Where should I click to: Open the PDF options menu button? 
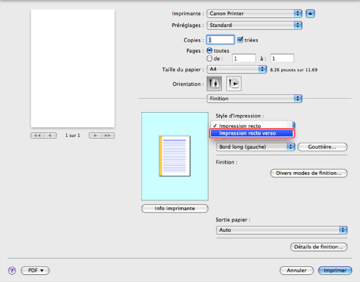pyautogui.click(x=35, y=270)
